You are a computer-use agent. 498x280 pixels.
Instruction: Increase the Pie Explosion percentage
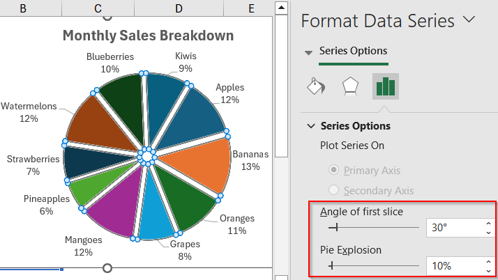point(488,262)
